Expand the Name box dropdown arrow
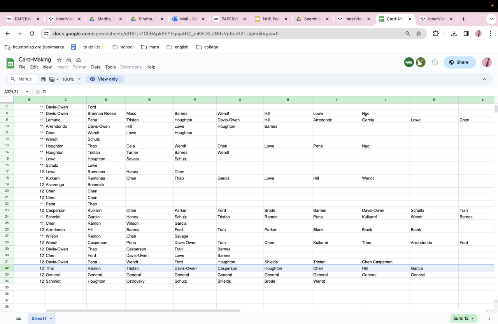Image resolution: width=498 pixels, height=324 pixels. pos(27,92)
